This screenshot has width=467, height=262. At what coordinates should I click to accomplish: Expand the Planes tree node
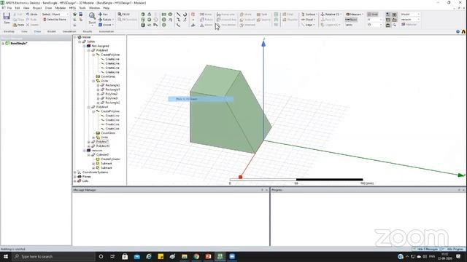click(75, 177)
